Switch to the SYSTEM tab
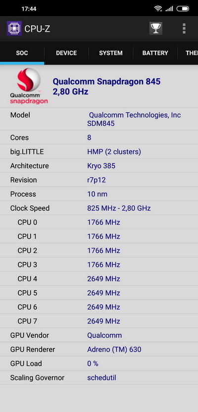The width and height of the screenshot is (198, 412). (111, 53)
